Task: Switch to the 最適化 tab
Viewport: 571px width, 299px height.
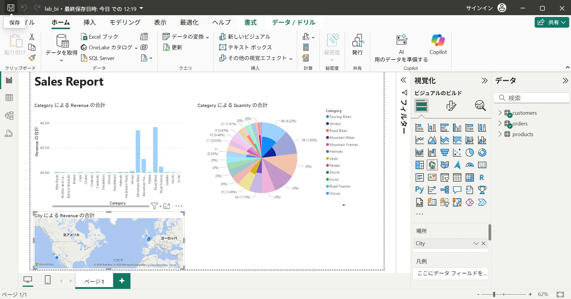Action: (189, 22)
